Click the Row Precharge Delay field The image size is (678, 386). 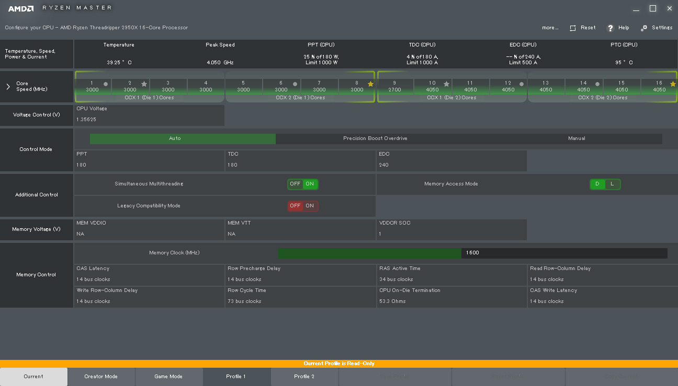point(300,275)
